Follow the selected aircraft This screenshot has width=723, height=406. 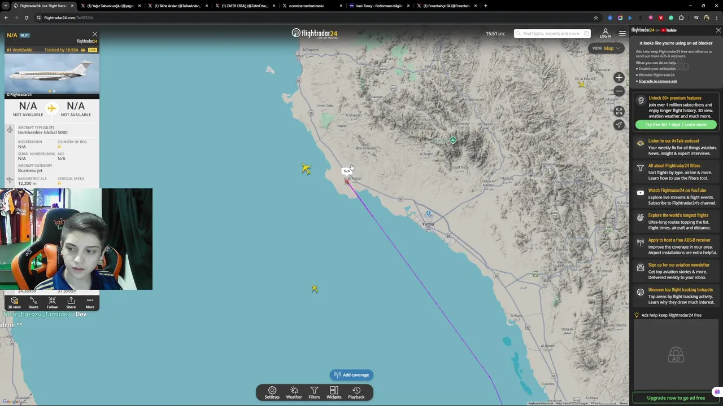(52, 303)
